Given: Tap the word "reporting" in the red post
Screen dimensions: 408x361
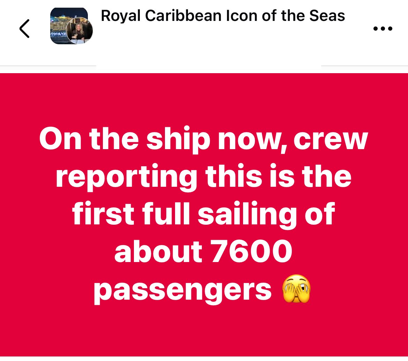Looking at the screenshot, I should 126,178.
